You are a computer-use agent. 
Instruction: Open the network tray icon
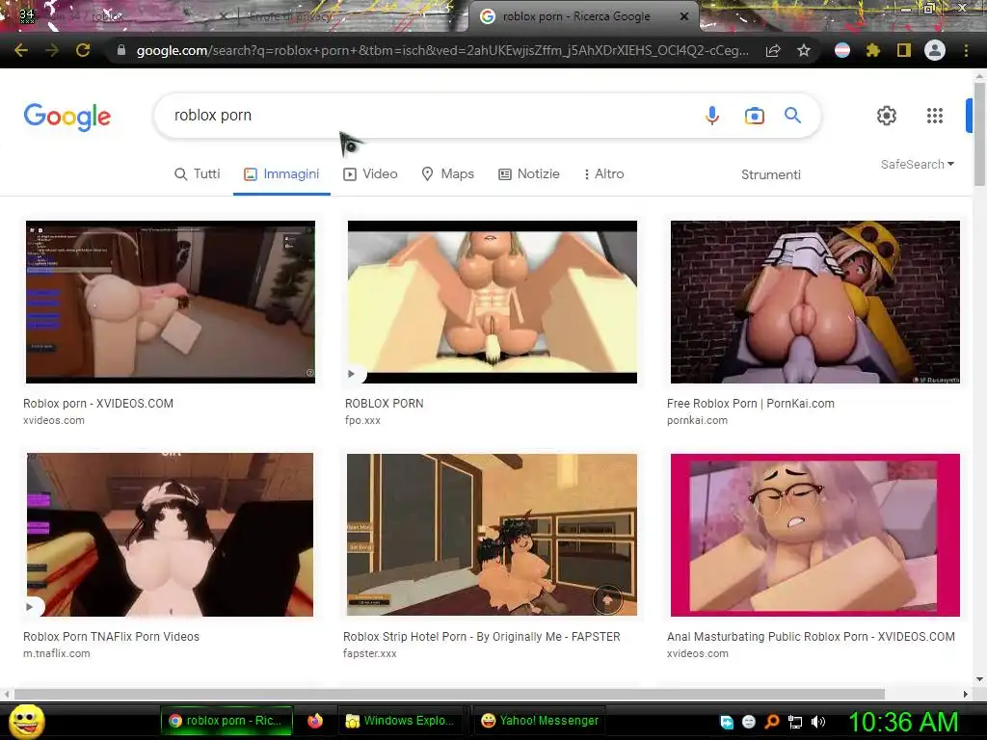coord(795,722)
